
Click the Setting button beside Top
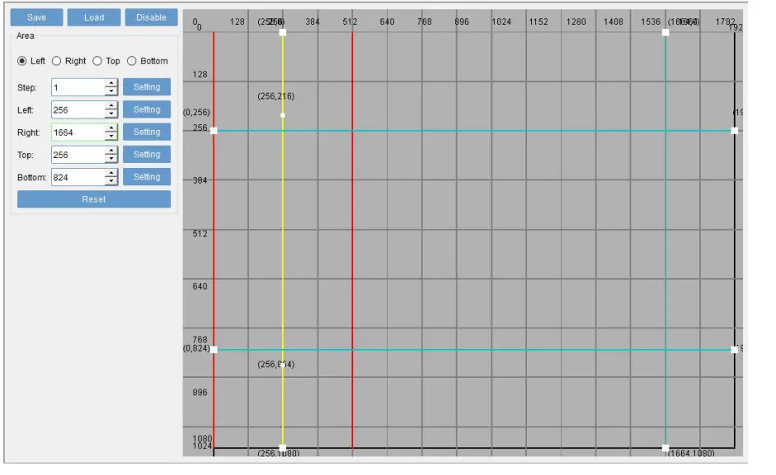pos(147,153)
